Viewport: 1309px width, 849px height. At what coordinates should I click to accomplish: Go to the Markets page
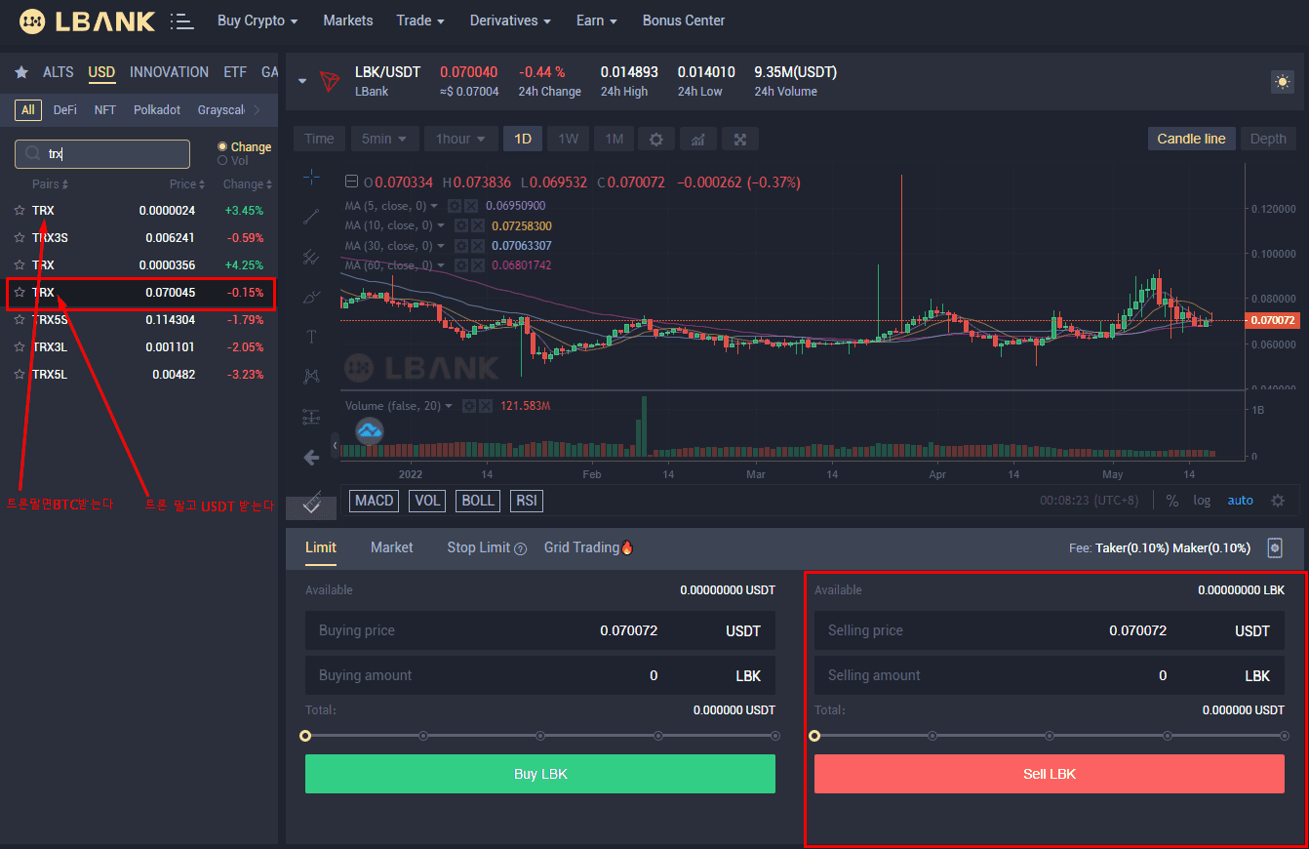348,20
